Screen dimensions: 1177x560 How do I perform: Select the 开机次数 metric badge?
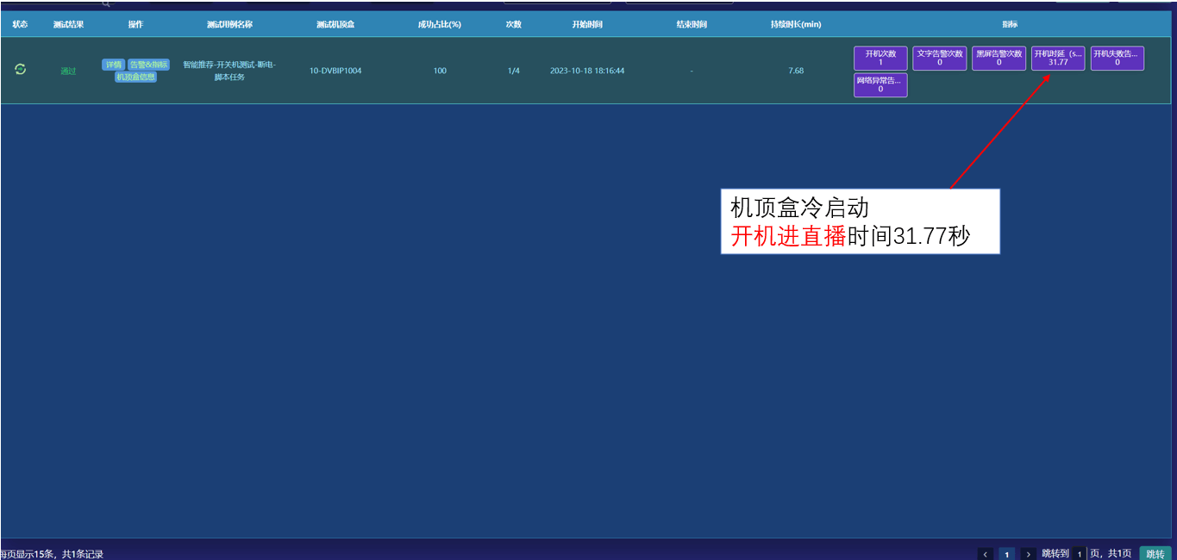point(880,58)
